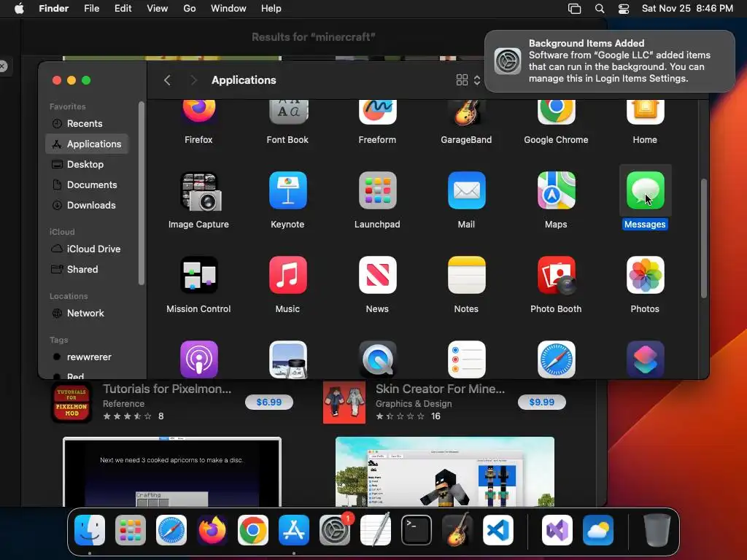
Task: Open Spotlight search in menu bar
Action: (600, 9)
